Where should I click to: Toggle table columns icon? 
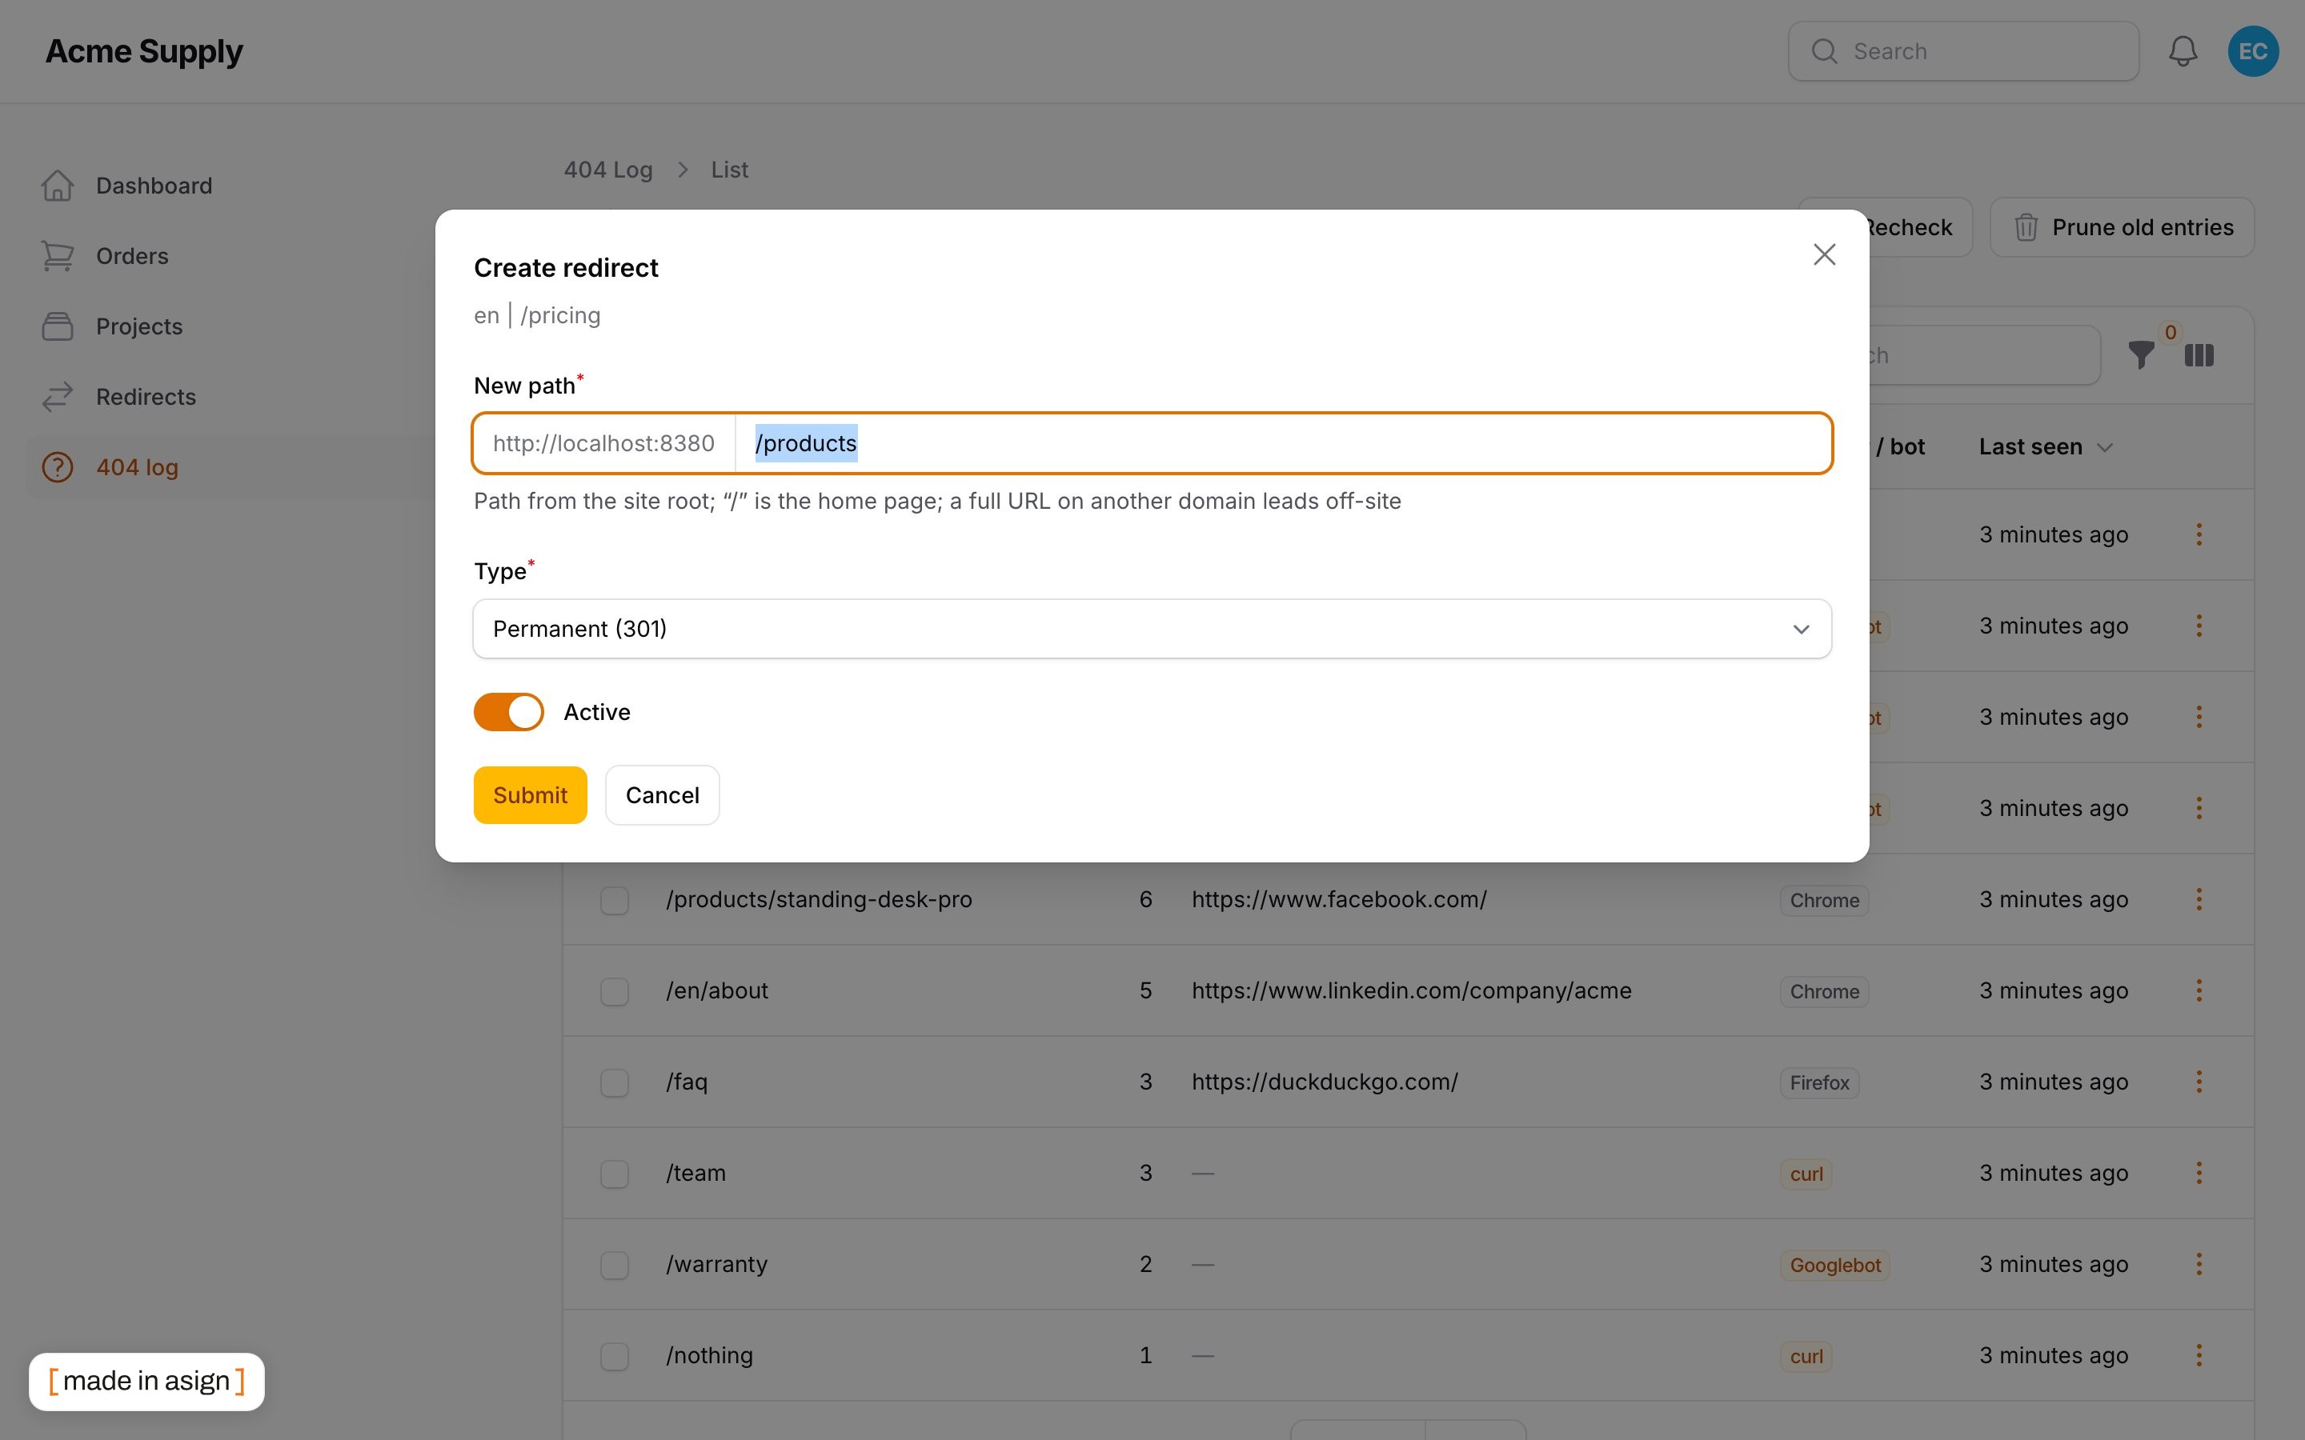pos(2199,355)
